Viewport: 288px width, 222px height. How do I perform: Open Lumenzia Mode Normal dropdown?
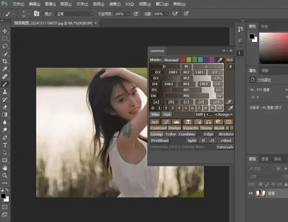(171, 60)
